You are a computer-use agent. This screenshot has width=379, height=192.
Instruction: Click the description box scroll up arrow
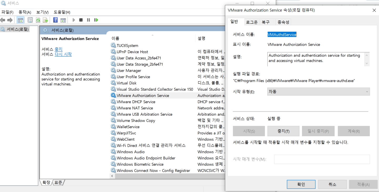[367, 55]
